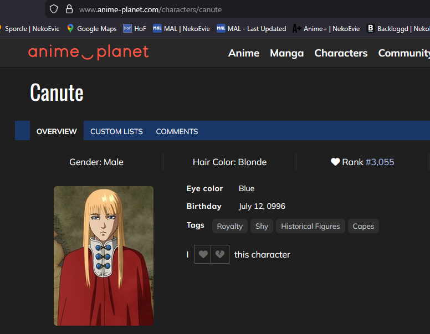
Task: Open the Characters navigation menu
Action: coord(341,53)
